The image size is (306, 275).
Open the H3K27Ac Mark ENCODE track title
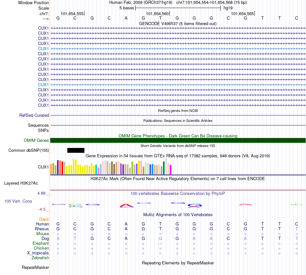[177, 179]
